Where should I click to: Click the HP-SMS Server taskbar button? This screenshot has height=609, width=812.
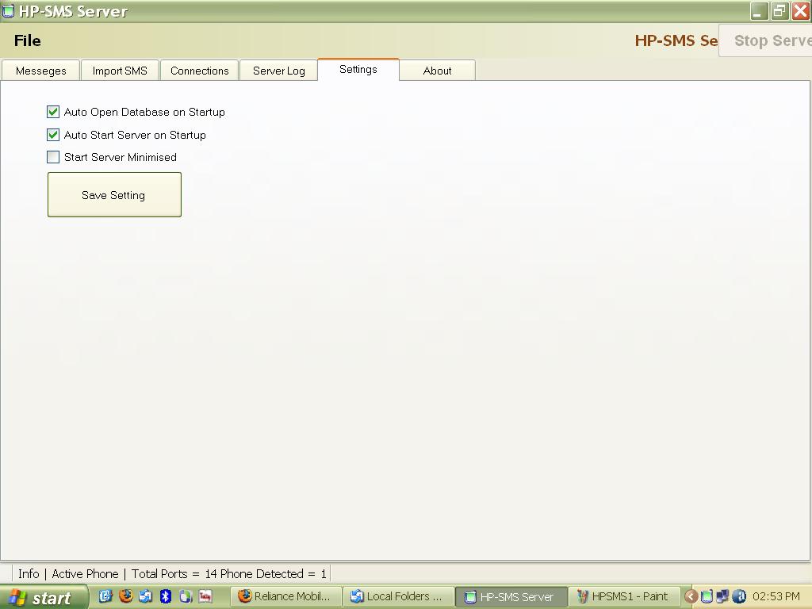pos(511,596)
